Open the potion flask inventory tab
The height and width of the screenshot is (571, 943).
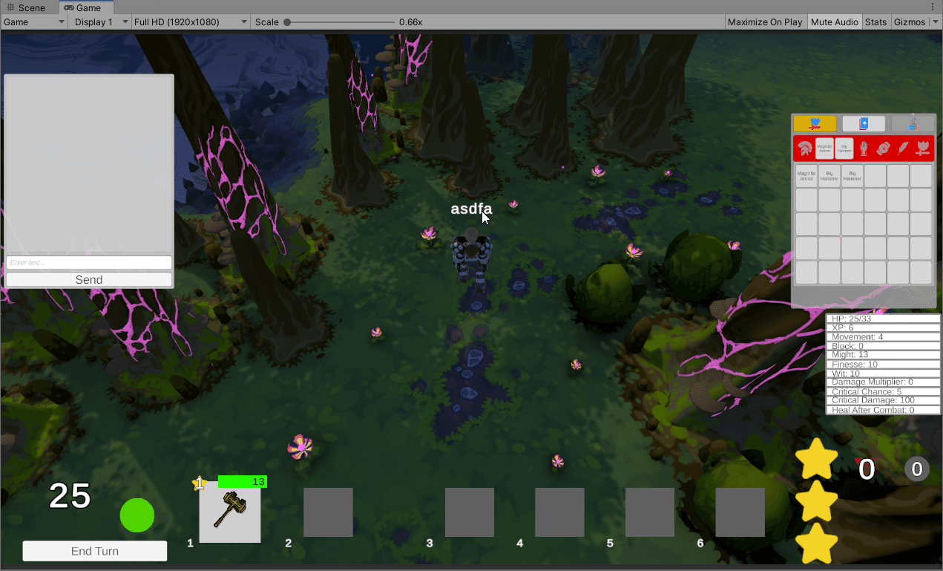pyautogui.click(x=913, y=124)
